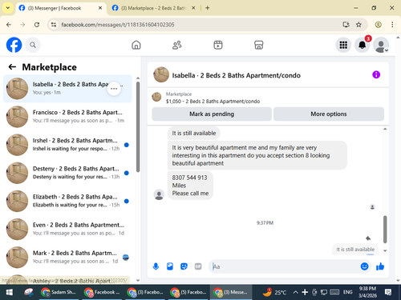
Task: Click the address bar URL
Action: click(x=118, y=25)
